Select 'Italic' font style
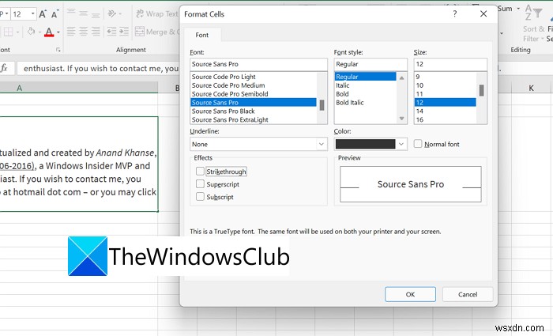The image size is (553, 336). pos(342,85)
